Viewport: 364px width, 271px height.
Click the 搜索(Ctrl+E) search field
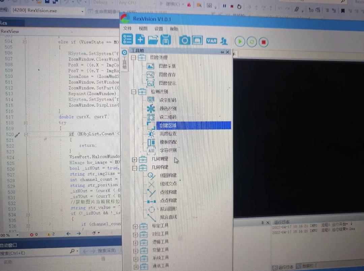click(35, 253)
